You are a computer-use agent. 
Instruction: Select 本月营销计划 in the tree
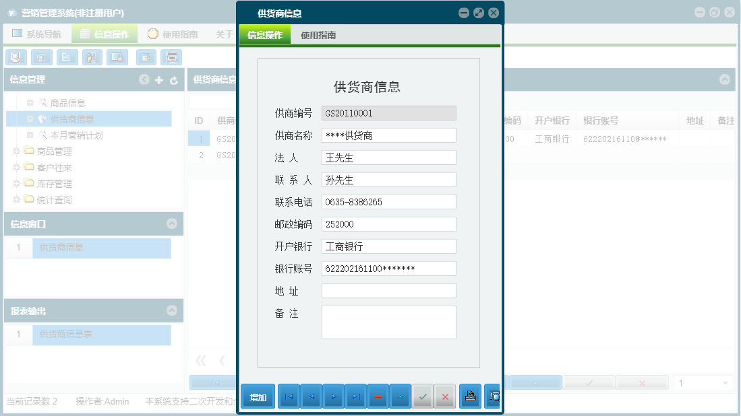(x=76, y=135)
